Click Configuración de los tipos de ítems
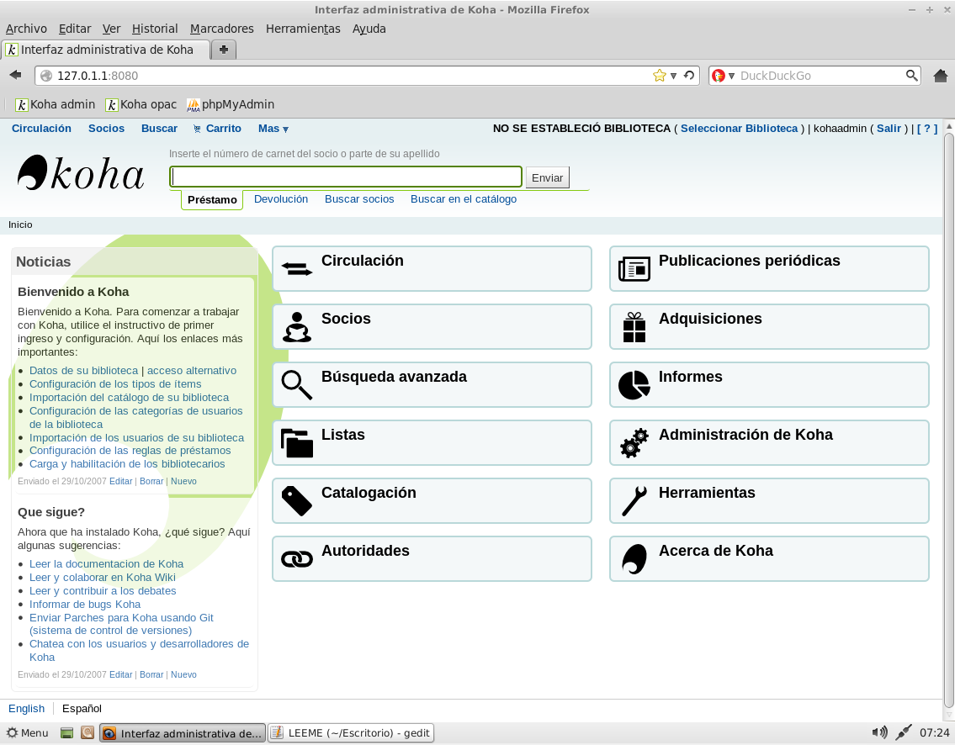This screenshot has width=955, height=745. coord(115,384)
